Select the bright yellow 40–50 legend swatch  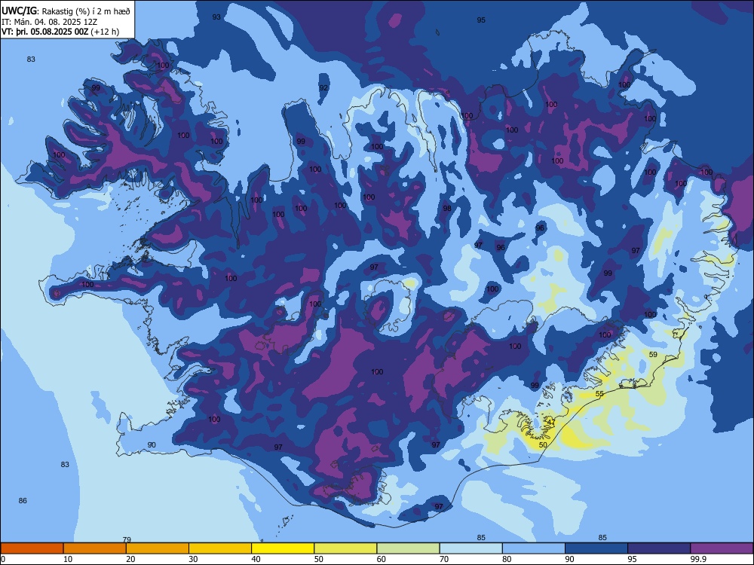tap(283, 548)
